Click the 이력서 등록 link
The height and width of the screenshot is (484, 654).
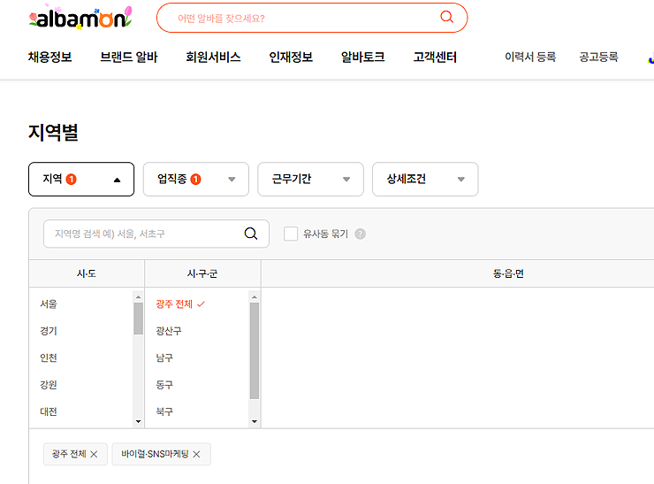pos(530,57)
